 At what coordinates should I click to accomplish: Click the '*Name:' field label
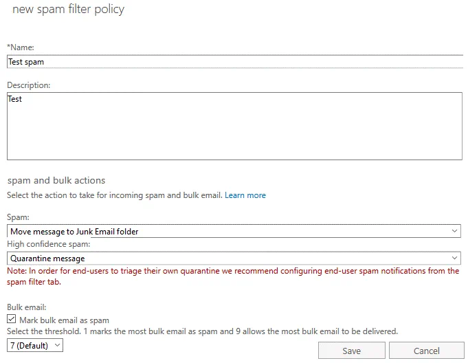[21, 47]
